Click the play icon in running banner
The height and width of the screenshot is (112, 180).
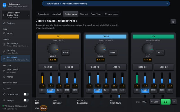(45, 4)
